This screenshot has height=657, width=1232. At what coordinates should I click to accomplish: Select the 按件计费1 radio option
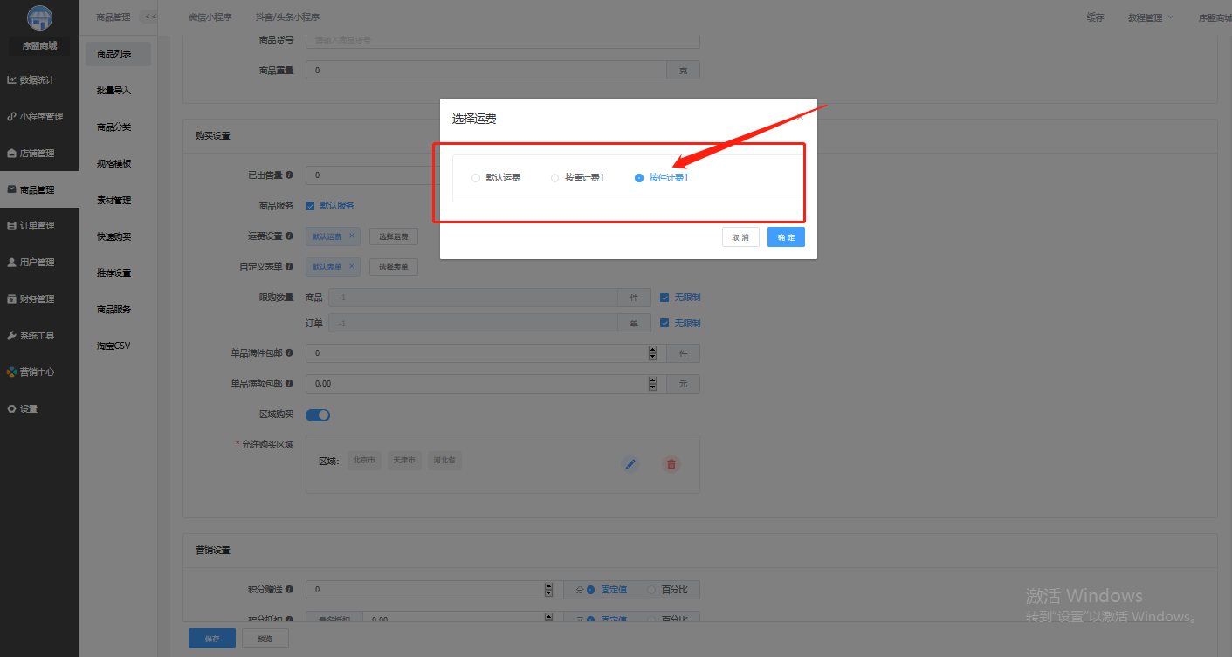[x=662, y=178]
